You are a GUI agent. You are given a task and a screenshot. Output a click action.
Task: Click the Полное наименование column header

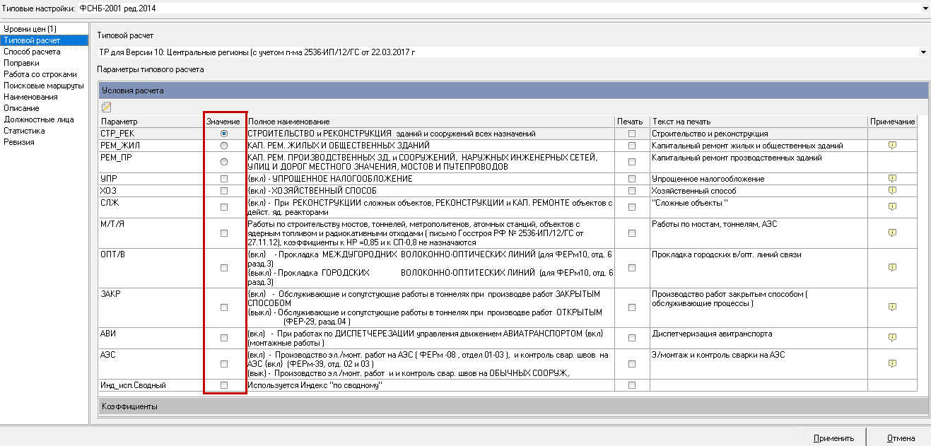(x=430, y=122)
